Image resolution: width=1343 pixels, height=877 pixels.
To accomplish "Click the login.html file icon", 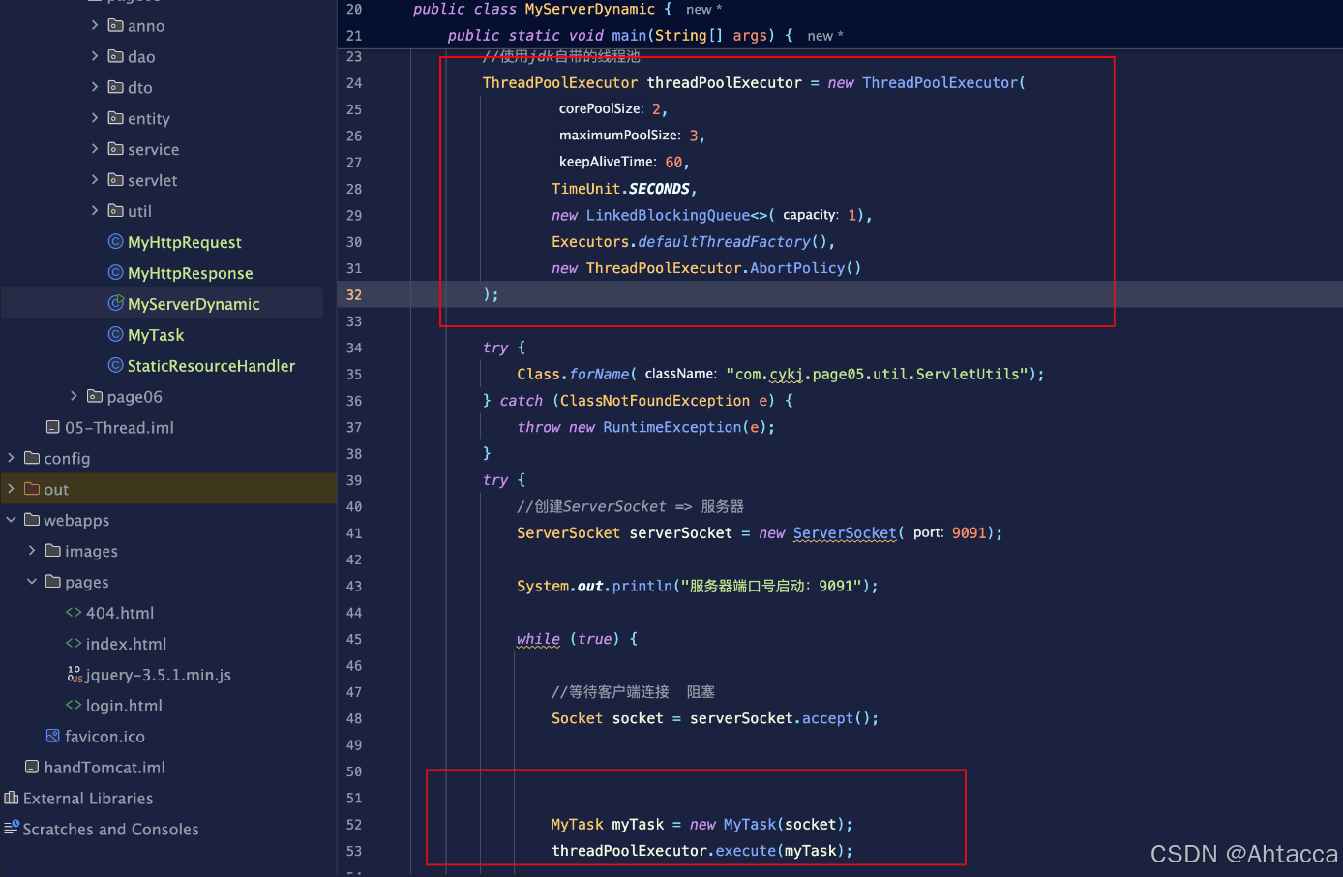I will tap(74, 706).
